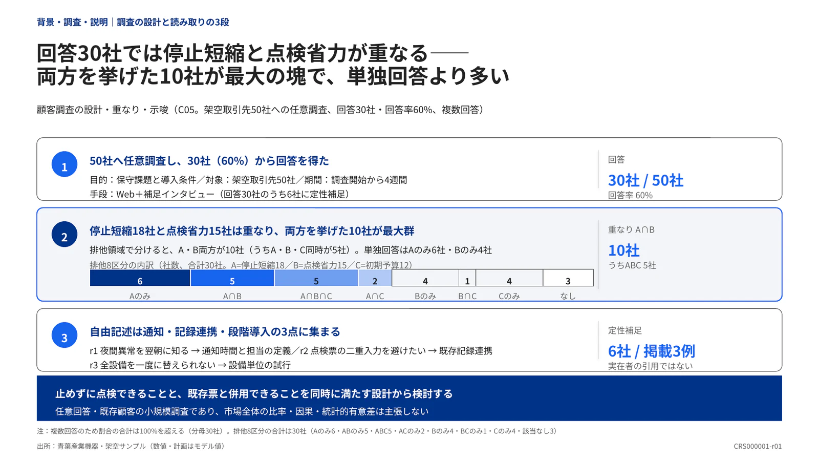819x461 pixels.
Task: Click the なし bar segment showing 3
Action: (568, 278)
